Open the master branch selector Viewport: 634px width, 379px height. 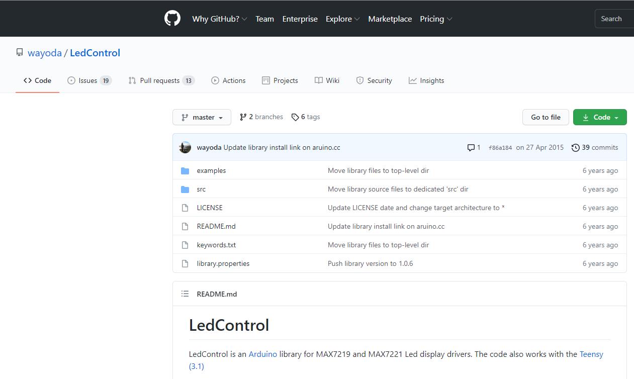pos(202,117)
